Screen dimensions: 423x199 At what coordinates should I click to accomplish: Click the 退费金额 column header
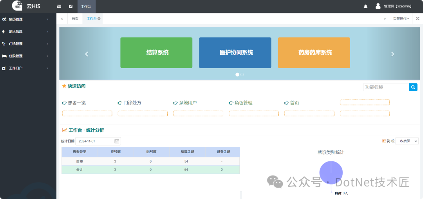[x=223, y=152]
